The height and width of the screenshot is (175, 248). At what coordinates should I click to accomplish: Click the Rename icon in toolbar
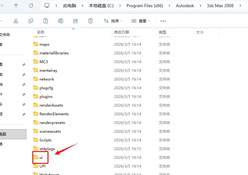pos(61,21)
